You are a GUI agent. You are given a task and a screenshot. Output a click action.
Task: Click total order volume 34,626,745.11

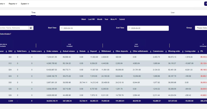point(52,101)
